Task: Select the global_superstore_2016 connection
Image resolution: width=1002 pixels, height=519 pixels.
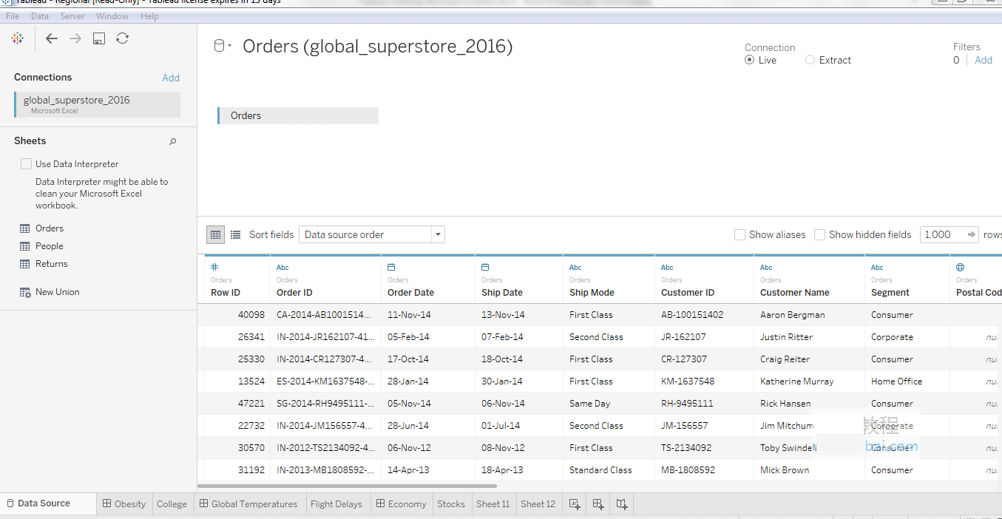Action: tap(97, 104)
